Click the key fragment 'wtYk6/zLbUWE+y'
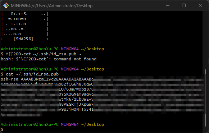The image size is (209, 133). (76, 99)
